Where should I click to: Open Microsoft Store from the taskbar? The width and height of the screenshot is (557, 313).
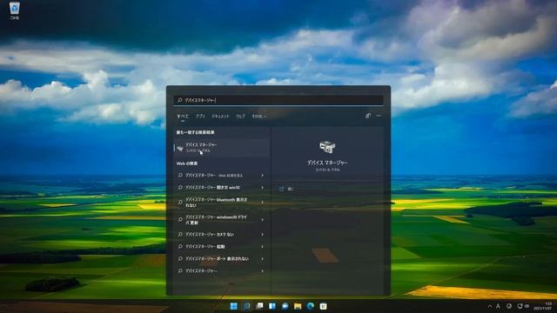click(x=323, y=306)
